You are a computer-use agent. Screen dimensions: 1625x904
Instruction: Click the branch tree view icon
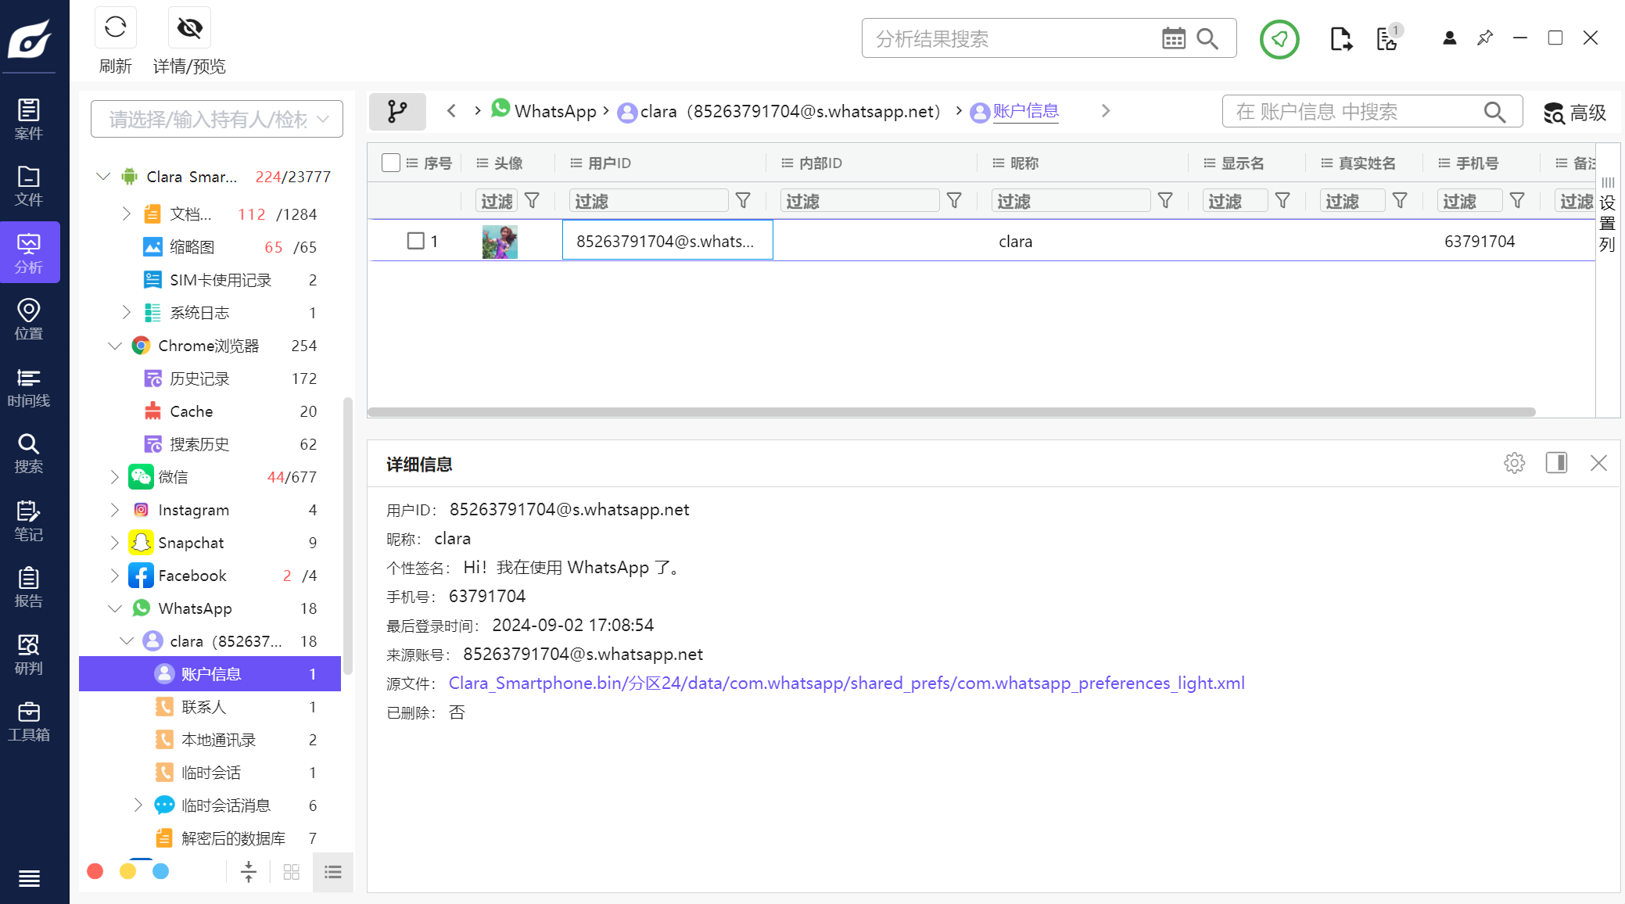click(397, 112)
